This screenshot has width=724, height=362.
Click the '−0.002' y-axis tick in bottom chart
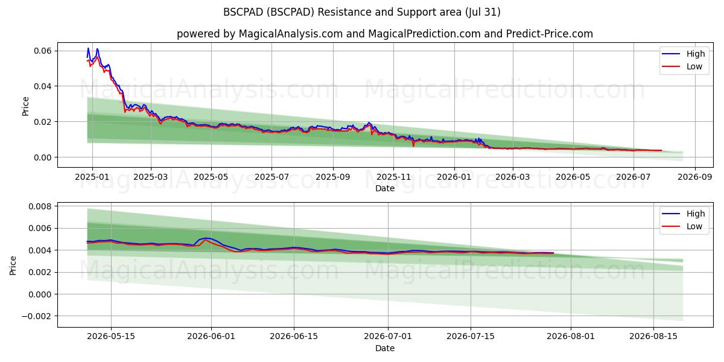click(x=37, y=316)
